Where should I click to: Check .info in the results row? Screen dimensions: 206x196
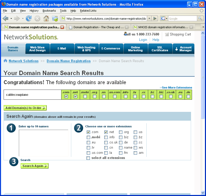[x=126, y=97]
